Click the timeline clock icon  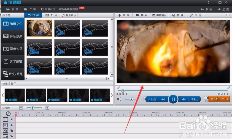pos(8,113)
